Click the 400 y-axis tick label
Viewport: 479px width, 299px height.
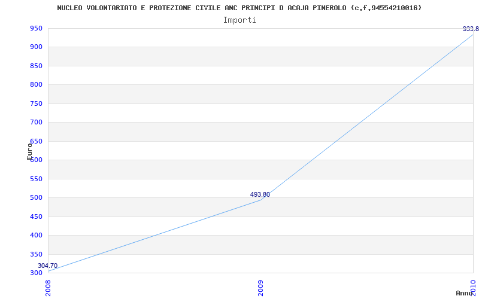click(x=35, y=235)
